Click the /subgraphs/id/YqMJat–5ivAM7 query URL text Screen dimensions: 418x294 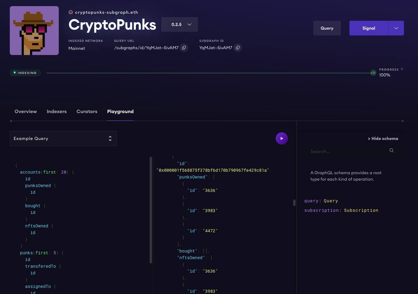point(146,48)
